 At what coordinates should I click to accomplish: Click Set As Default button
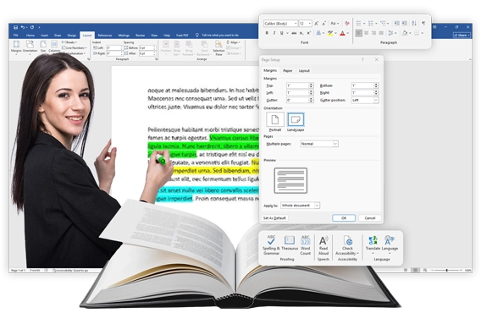tap(274, 218)
